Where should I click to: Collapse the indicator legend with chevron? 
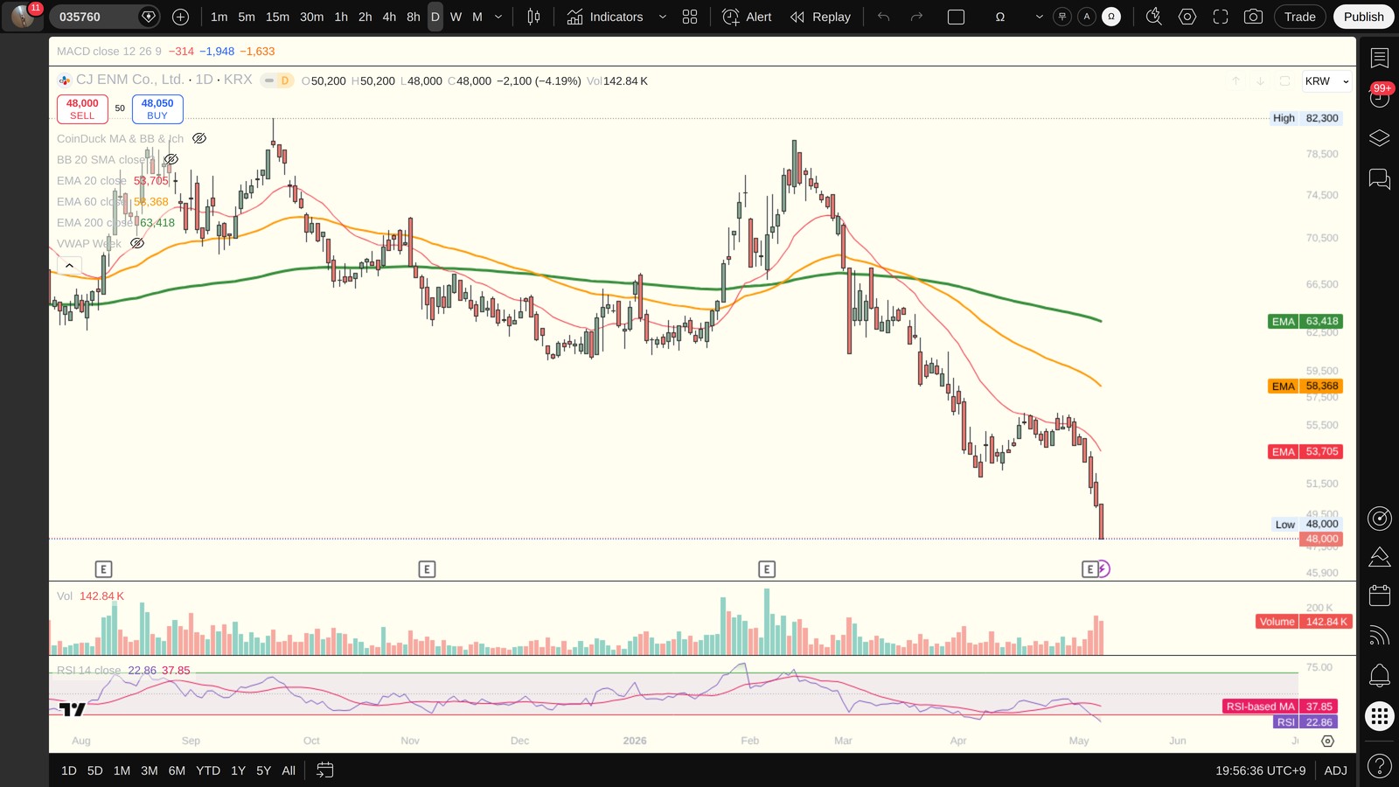(69, 265)
